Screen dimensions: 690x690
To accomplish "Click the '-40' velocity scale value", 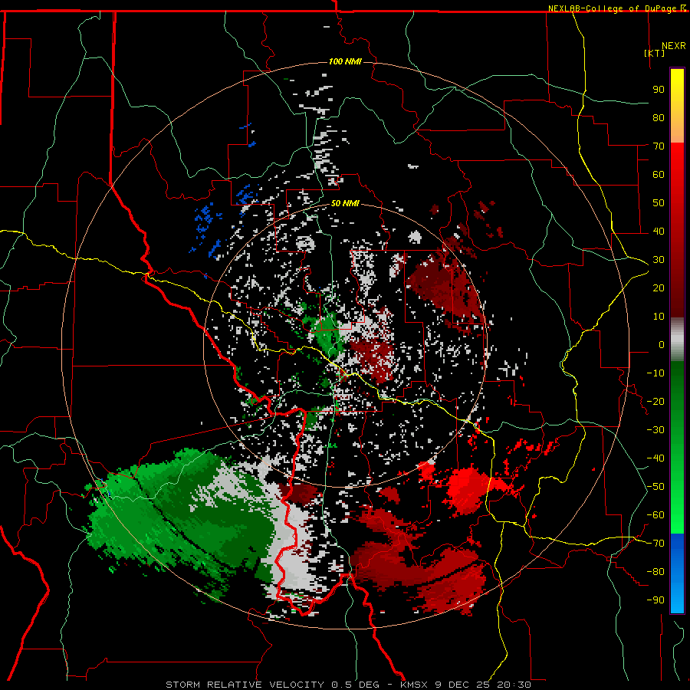I will click(x=655, y=458).
